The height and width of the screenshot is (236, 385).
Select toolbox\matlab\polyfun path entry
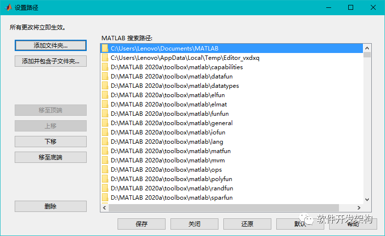point(232,179)
